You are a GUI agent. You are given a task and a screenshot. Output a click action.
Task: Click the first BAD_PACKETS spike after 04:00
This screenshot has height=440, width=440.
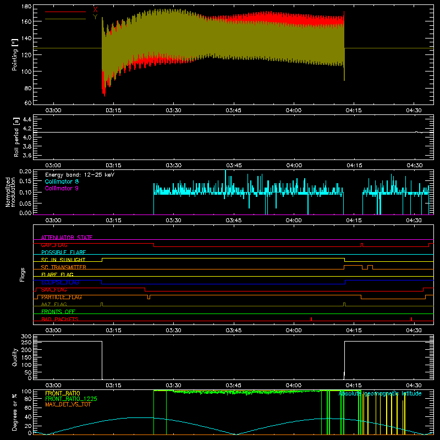click(311, 319)
